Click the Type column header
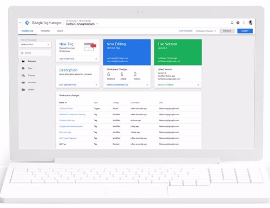This screenshot has width=270, height=208. coord(96,102)
